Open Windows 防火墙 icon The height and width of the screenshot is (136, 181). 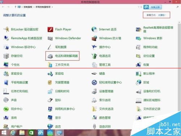[94, 38]
